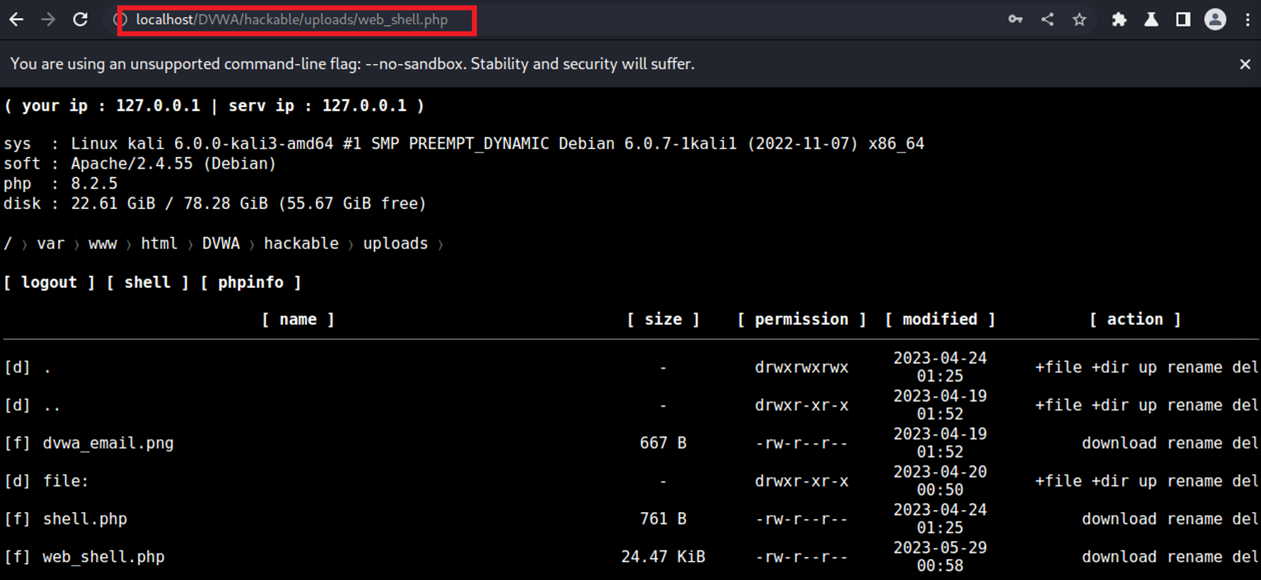Sort by the modified column header
Screen dimensions: 1261x580
pyautogui.click(x=940, y=319)
